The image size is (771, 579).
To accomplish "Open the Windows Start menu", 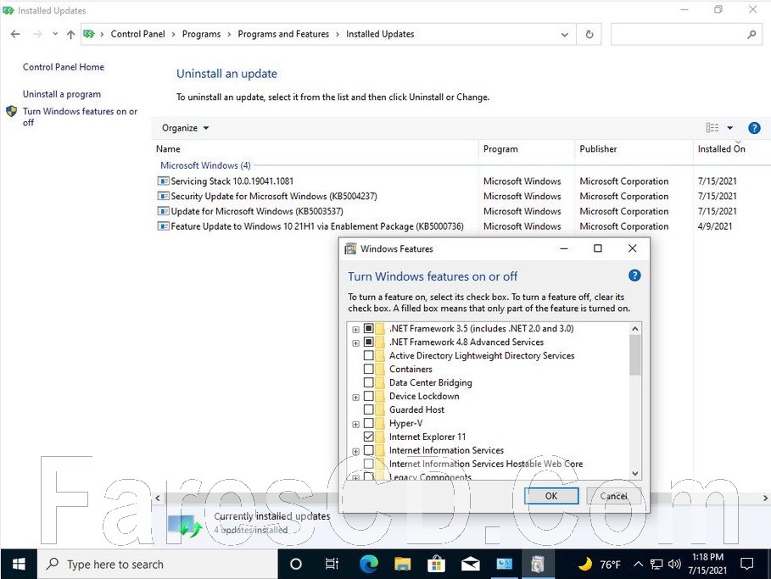I will 19,564.
